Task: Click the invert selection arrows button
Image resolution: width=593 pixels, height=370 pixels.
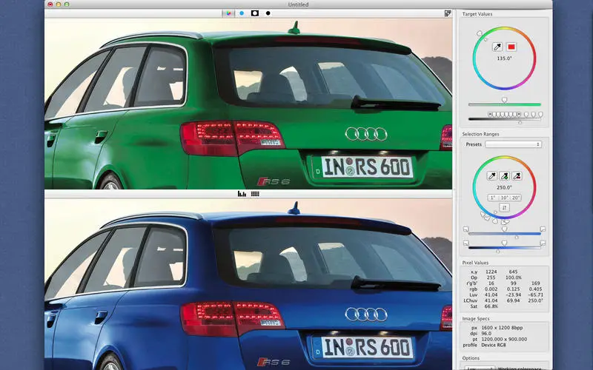Action: 504,208
